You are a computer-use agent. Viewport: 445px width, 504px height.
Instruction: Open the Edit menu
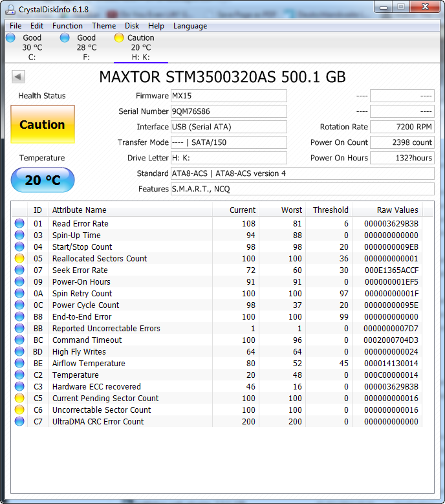coord(37,26)
